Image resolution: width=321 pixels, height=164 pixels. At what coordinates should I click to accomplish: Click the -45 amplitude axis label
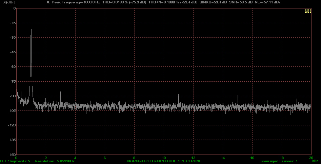tap(13, 52)
